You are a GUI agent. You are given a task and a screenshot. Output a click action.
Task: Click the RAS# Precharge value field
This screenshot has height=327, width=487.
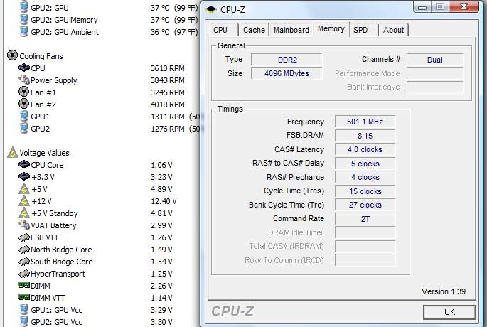[365, 177]
